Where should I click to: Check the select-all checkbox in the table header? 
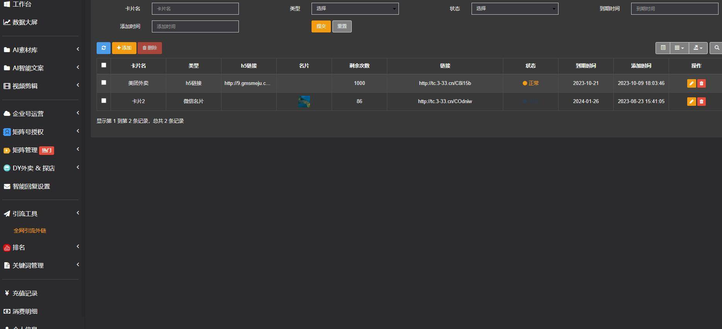[x=104, y=65]
